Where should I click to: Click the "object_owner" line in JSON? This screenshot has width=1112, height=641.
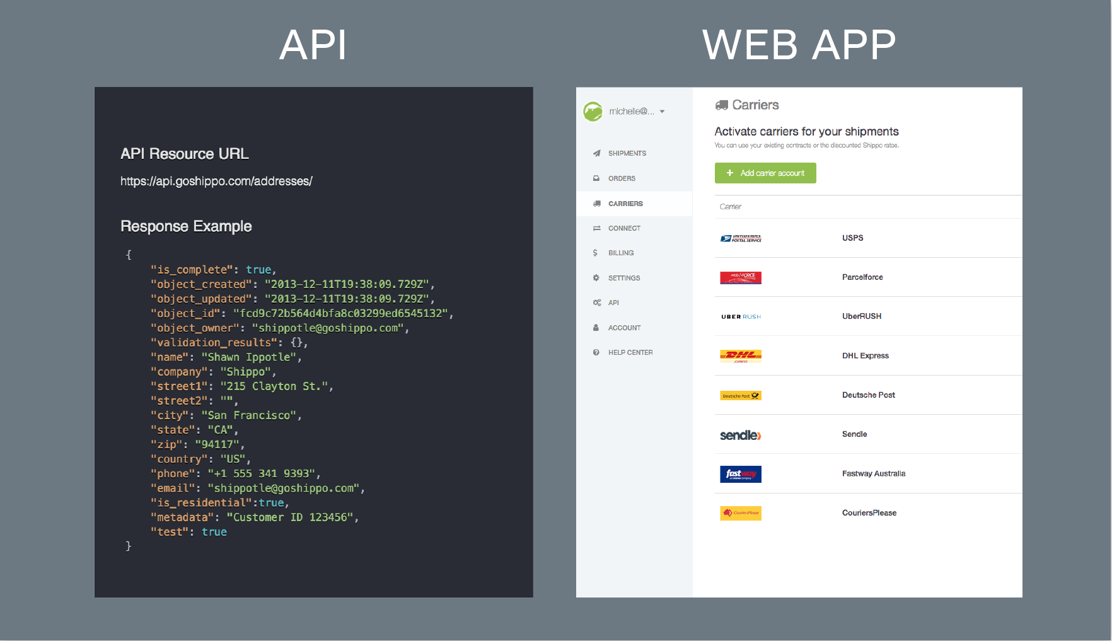click(279, 328)
